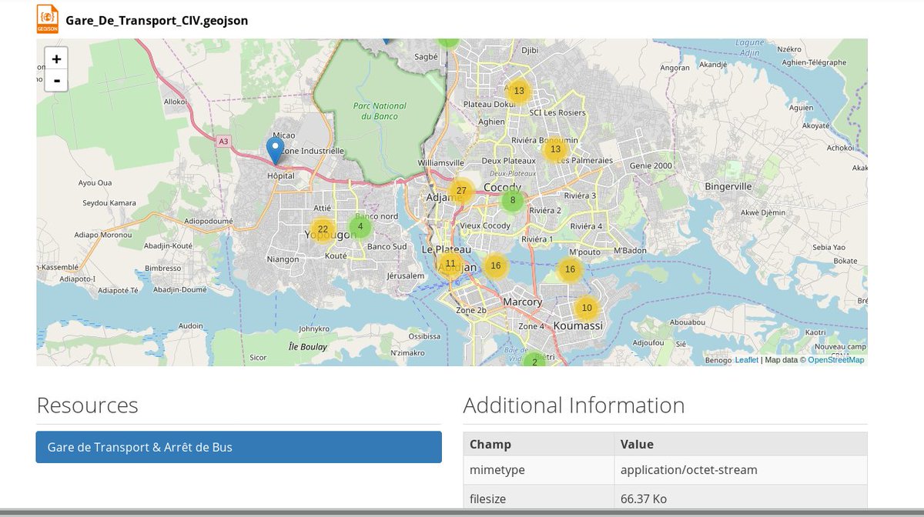Click the orange GeoJSON file icon
Image resolution: width=924 pixels, height=517 pixels.
[x=48, y=19]
